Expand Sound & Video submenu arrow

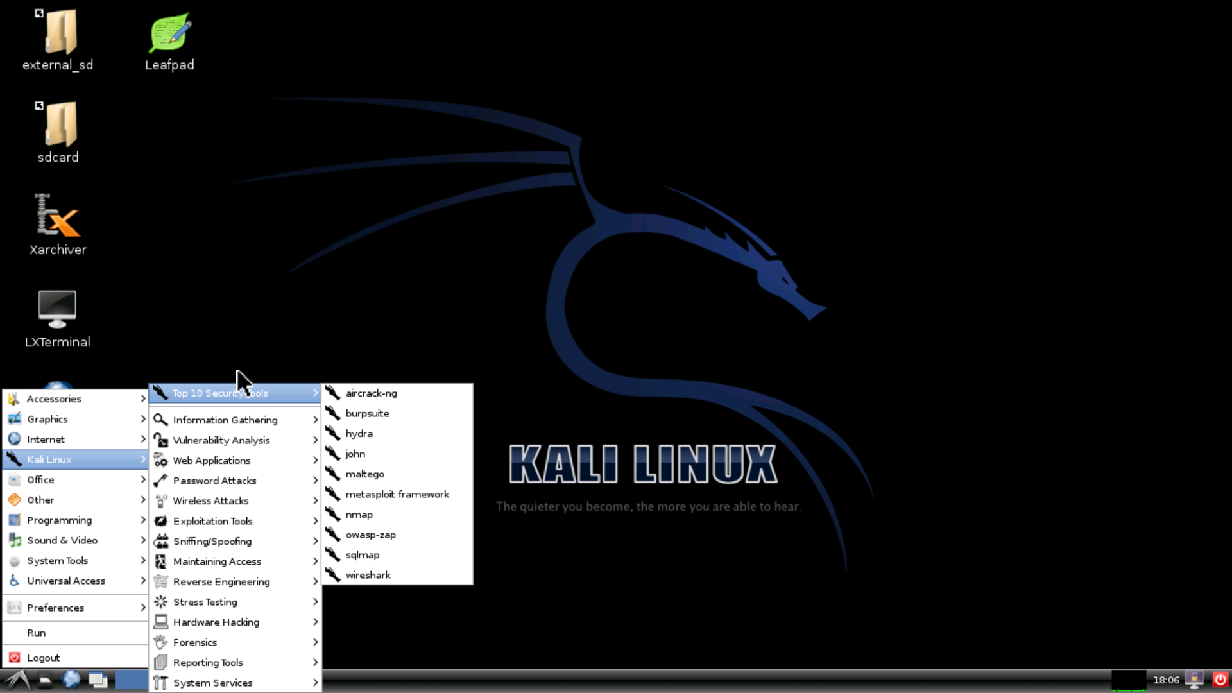142,540
